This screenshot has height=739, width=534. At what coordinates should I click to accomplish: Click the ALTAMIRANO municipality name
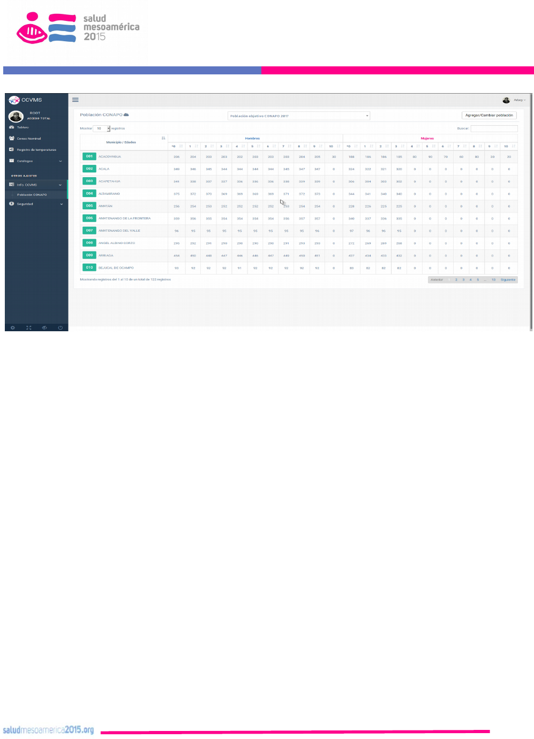109,194
